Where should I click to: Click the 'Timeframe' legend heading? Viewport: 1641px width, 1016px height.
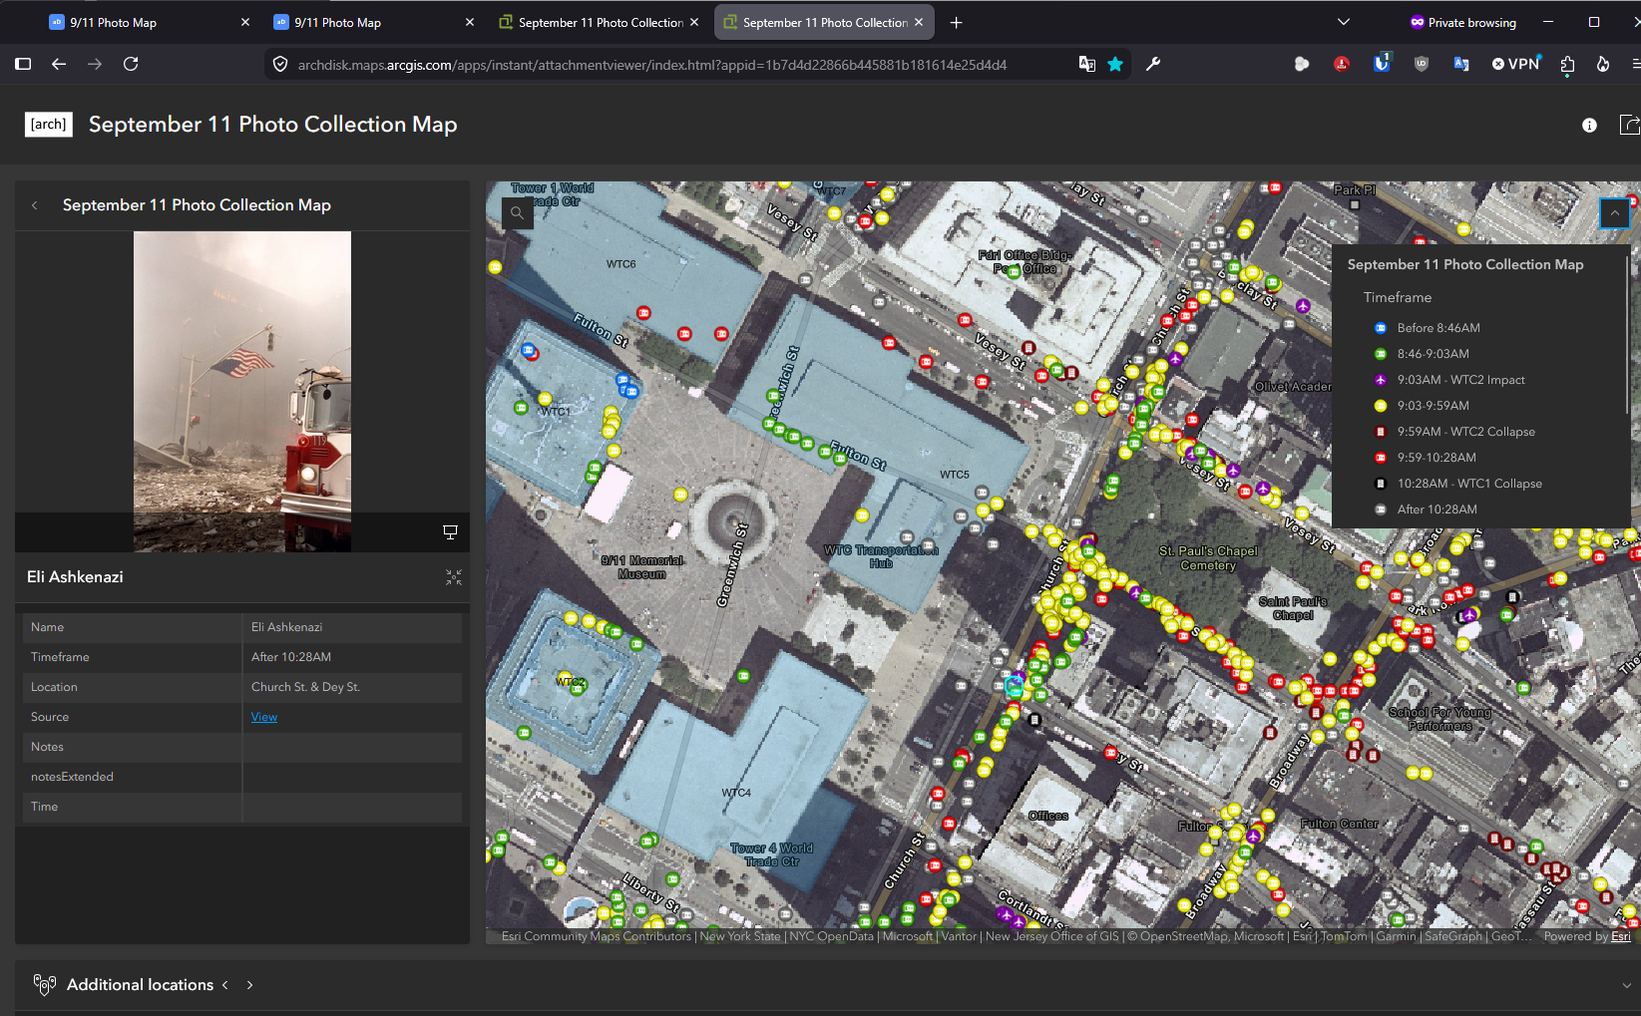(1398, 297)
